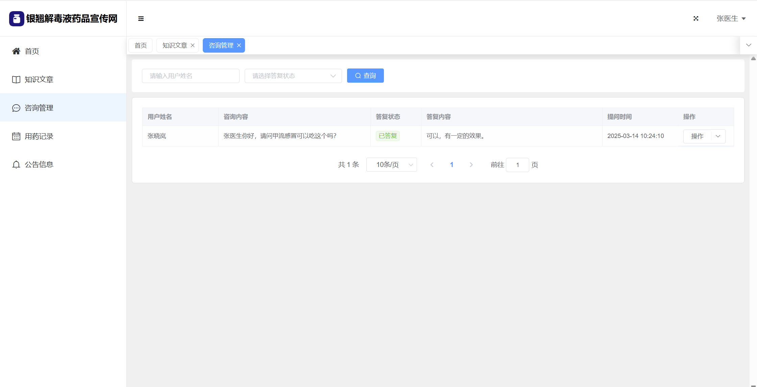Toggle fullscreen with the expand icon
The image size is (757, 387).
pos(696,19)
